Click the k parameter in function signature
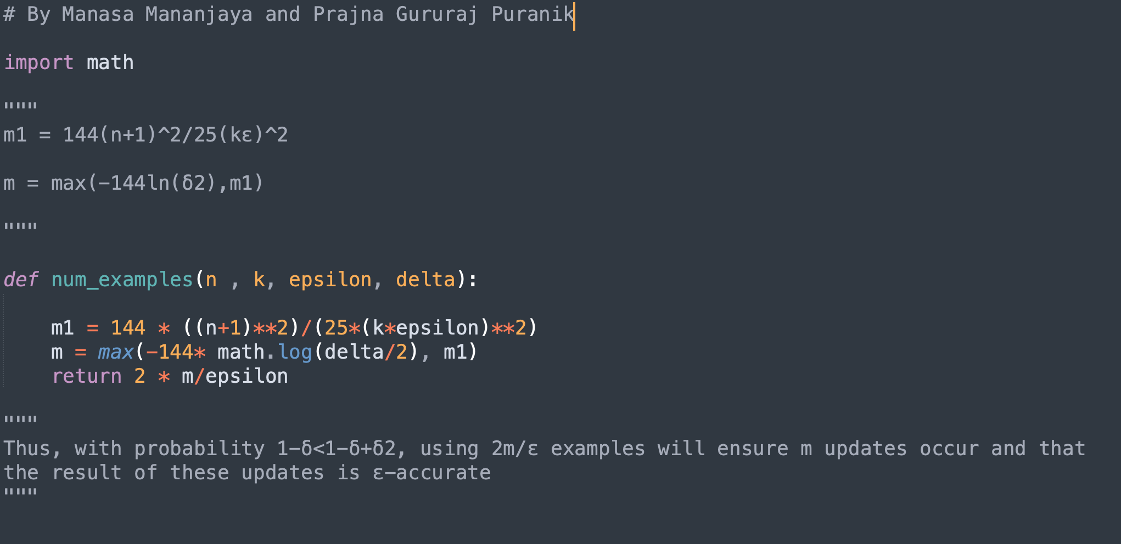 (259, 280)
